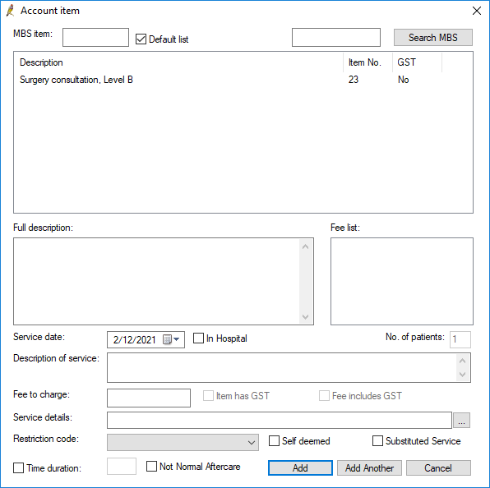Click the bird application icon in title bar
490x488 pixels.
(x=11, y=11)
